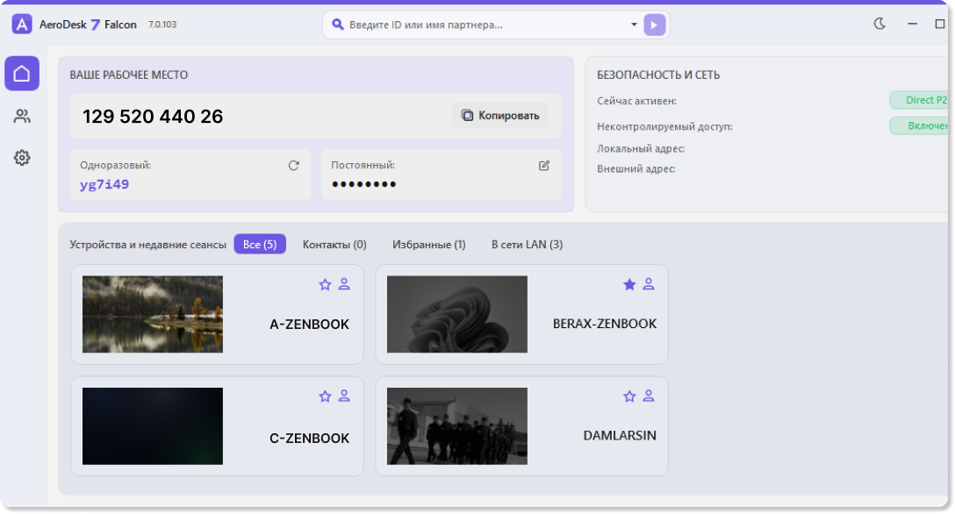Open the Home page in sidebar
The height and width of the screenshot is (514, 955).
(22, 74)
